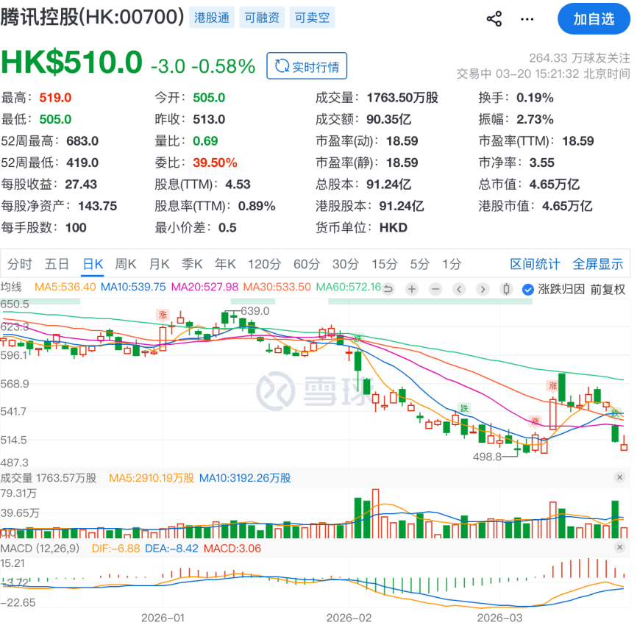Switch to the 分时 chart tab
The width and height of the screenshot is (637, 628).
pyautogui.click(x=20, y=264)
